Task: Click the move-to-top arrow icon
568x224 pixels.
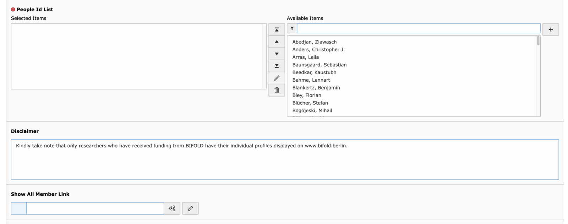Action: 277,29
